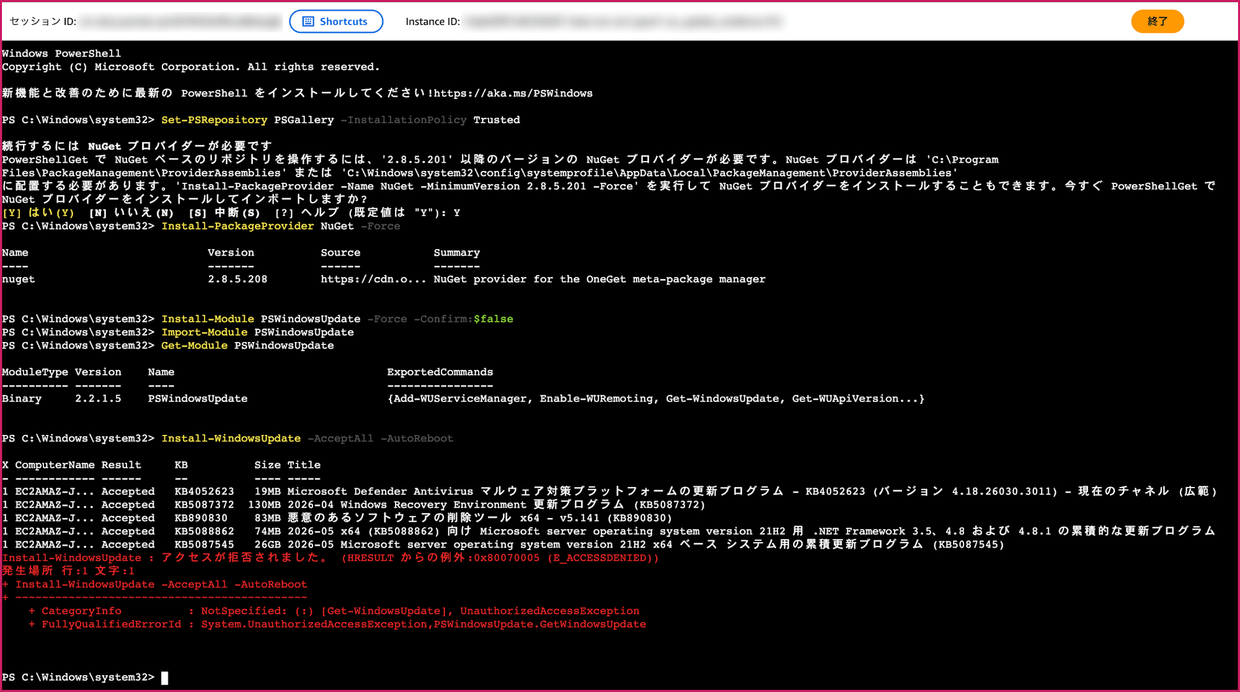Screen dimensions: 1240x692
Task: Click KB4052623 in the KB column
Action: (205, 491)
